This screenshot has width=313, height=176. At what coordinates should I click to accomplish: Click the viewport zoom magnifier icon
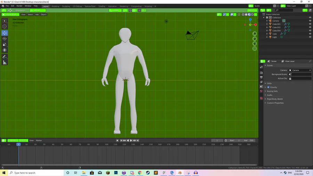pyautogui.click(x=255, y=34)
